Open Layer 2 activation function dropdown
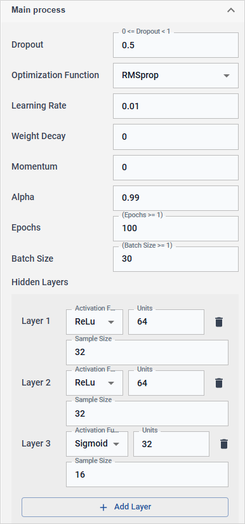Image resolution: width=245 pixels, height=524 pixels. pyautogui.click(x=95, y=383)
